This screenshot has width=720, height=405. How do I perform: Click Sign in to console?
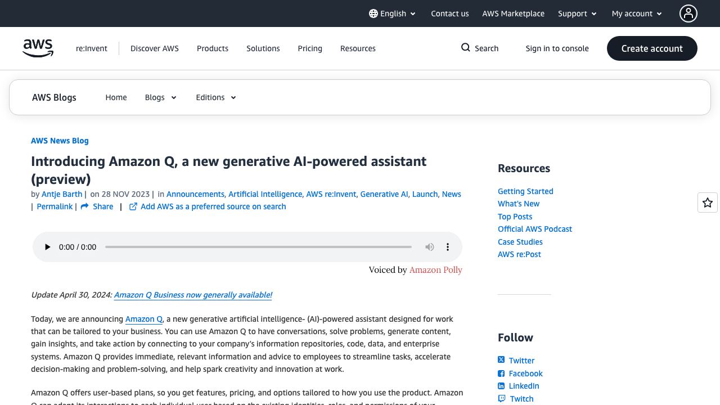pyautogui.click(x=557, y=48)
